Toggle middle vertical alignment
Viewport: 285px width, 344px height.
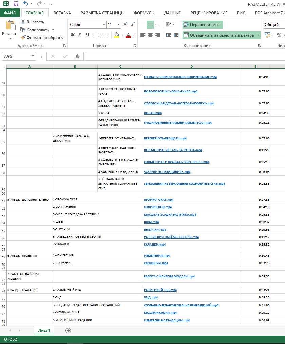(150, 24)
